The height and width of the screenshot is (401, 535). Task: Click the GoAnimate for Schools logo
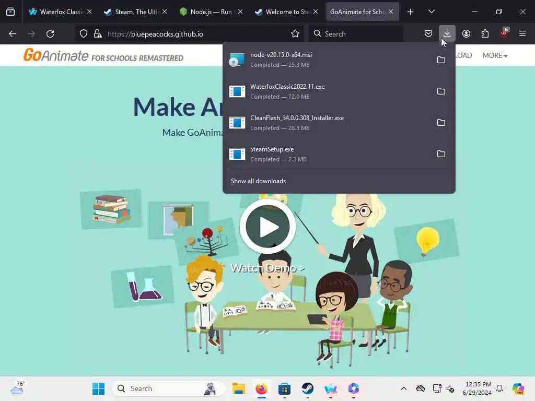[x=103, y=55]
